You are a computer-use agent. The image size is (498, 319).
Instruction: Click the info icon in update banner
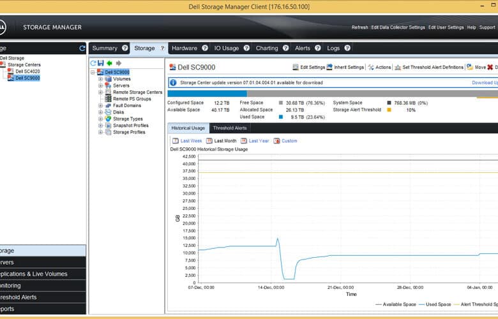coord(173,82)
